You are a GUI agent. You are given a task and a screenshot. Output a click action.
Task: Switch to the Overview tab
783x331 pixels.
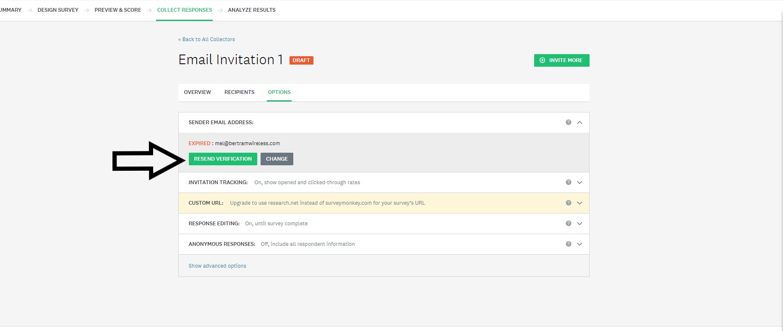point(197,92)
